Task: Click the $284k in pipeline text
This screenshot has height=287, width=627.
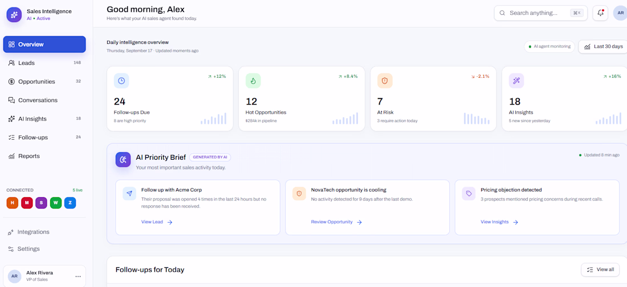Action: click(x=261, y=121)
